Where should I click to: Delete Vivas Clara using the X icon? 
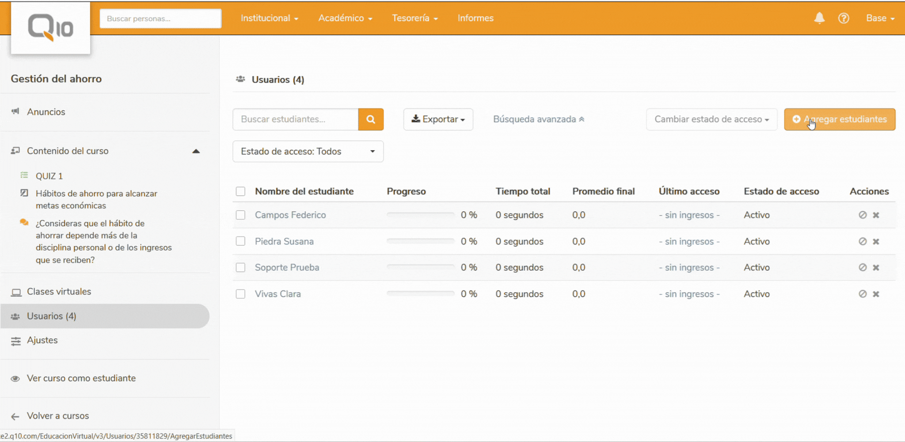pyautogui.click(x=876, y=294)
